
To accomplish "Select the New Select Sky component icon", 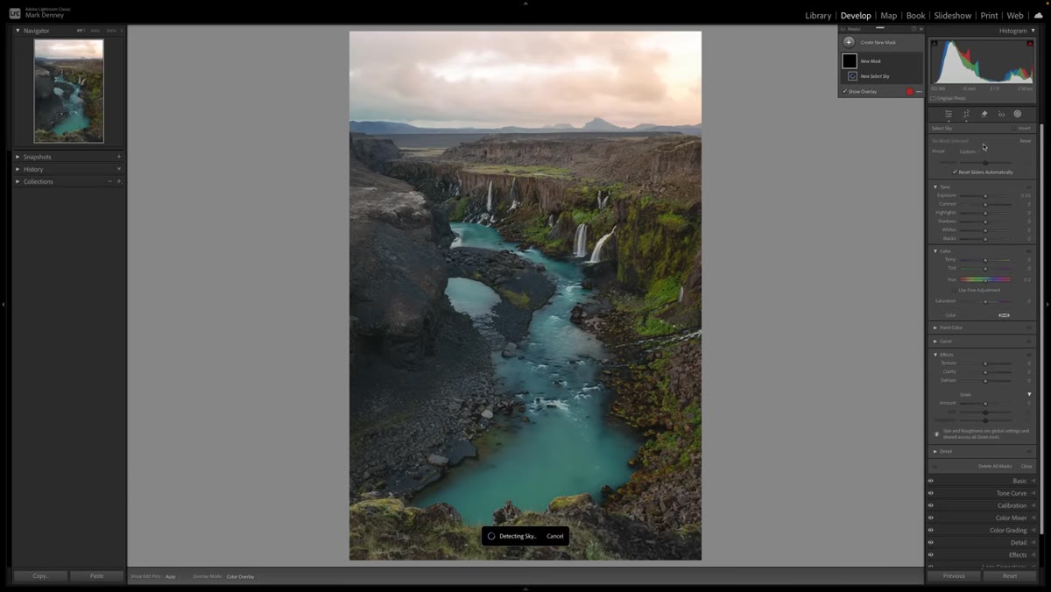I will pyautogui.click(x=853, y=76).
